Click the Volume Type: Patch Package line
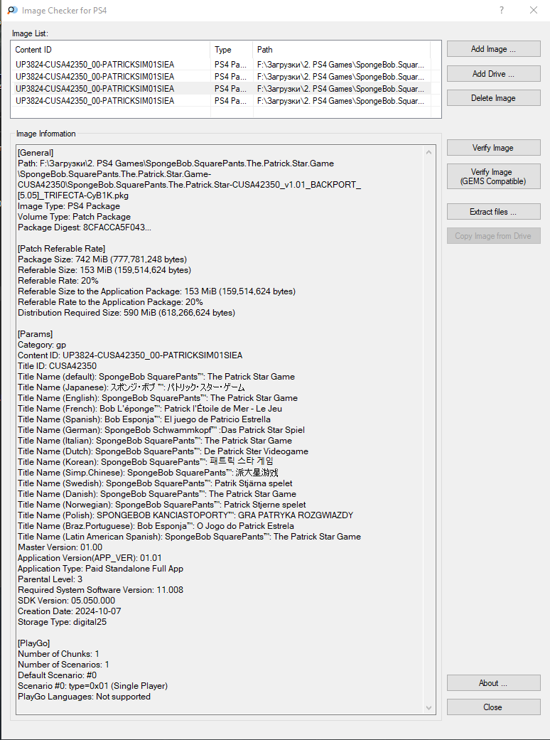The width and height of the screenshot is (550, 740). point(74,217)
